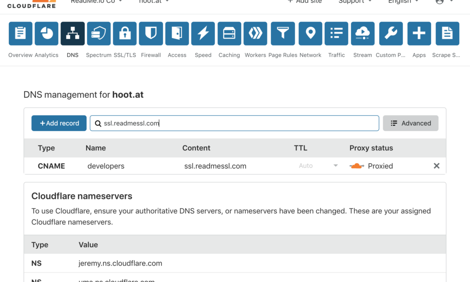Open the Firewall shield icon
470x282 pixels.
pyautogui.click(x=151, y=33)
